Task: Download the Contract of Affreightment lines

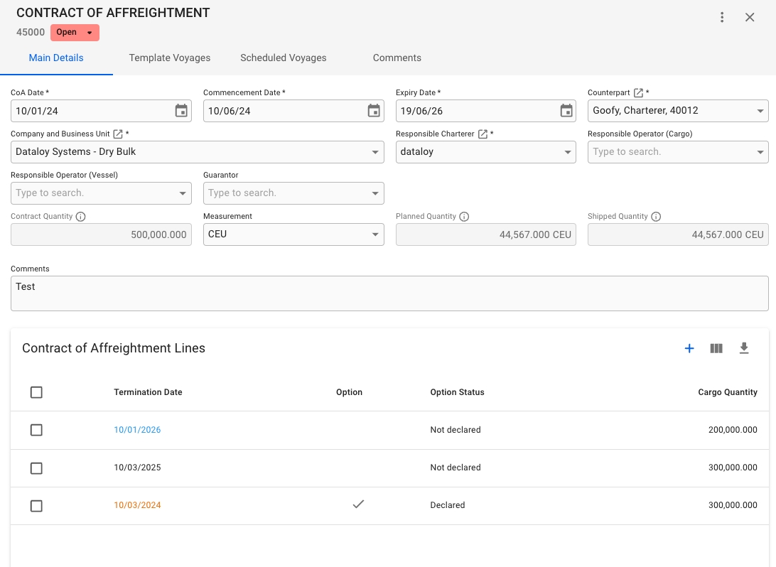Action: 744,348
